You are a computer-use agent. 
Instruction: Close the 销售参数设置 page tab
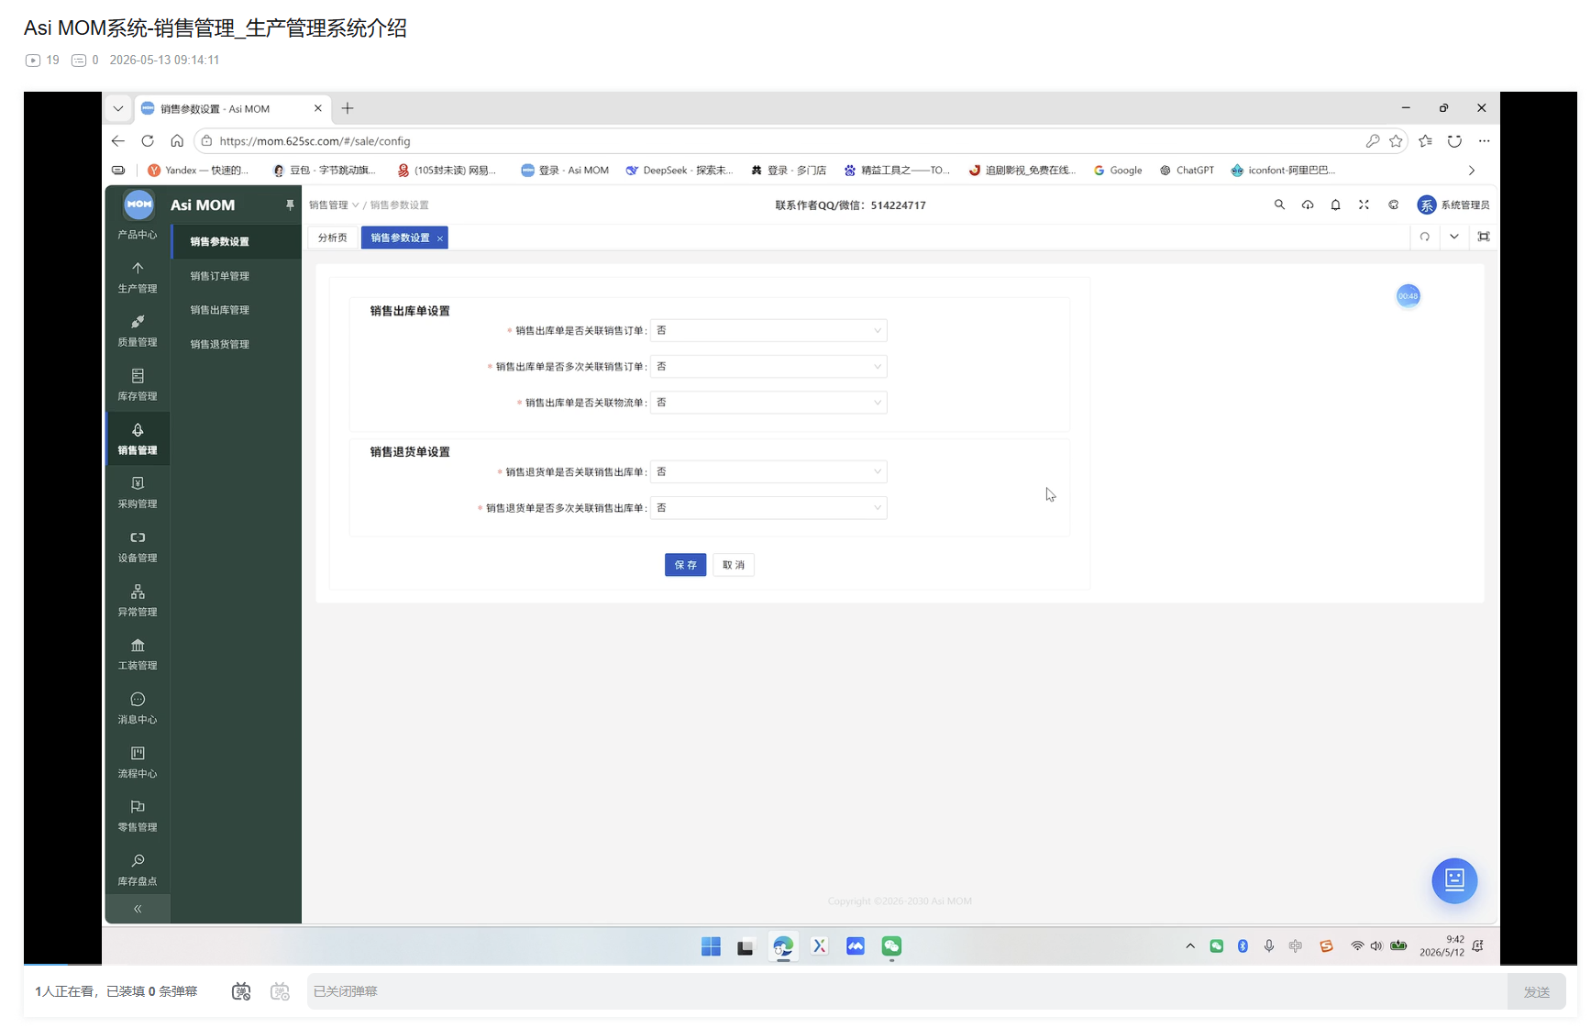coord(440,238)
